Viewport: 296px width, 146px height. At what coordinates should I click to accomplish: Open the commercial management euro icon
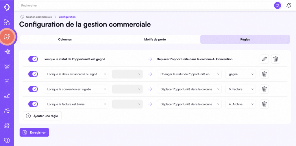tap(7, 36)
